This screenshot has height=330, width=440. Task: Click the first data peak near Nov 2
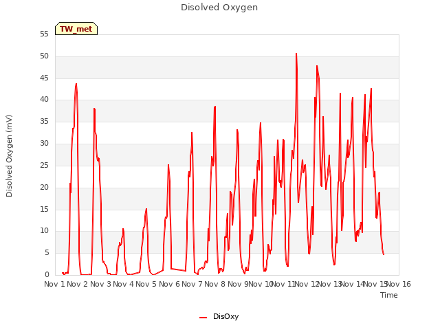tap(76, 84)
